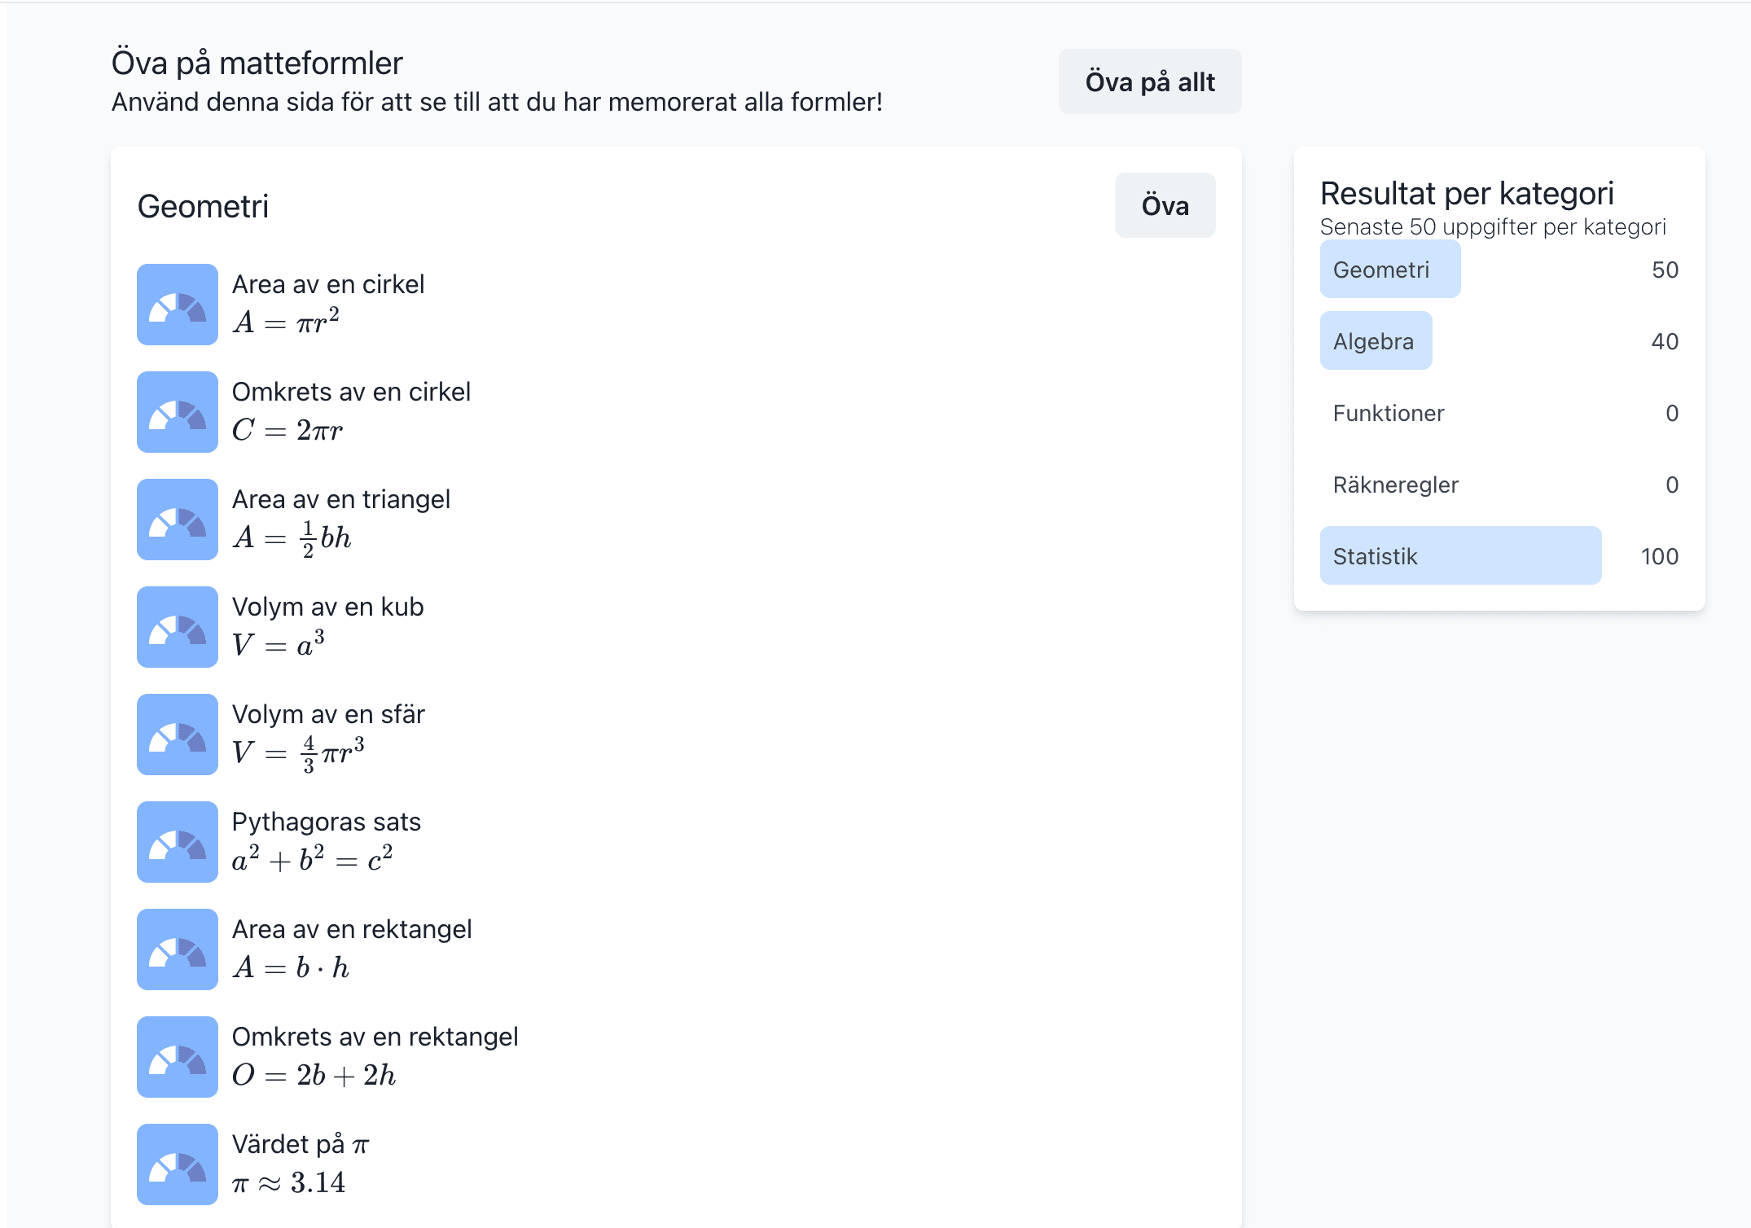Click the gauge icon for Area av en rektangel
Screen dimensions: 1751x1228
click(x=177, y=950)
